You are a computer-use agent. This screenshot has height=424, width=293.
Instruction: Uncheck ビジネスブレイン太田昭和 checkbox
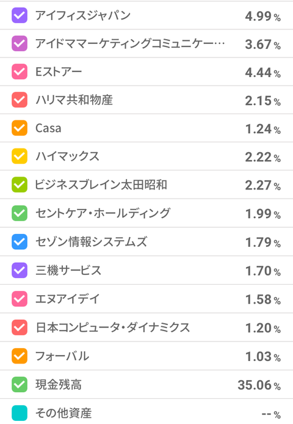coord(20,185)
